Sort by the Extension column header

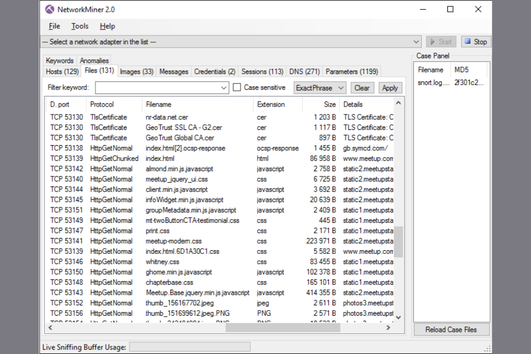(x=278, y=104)
